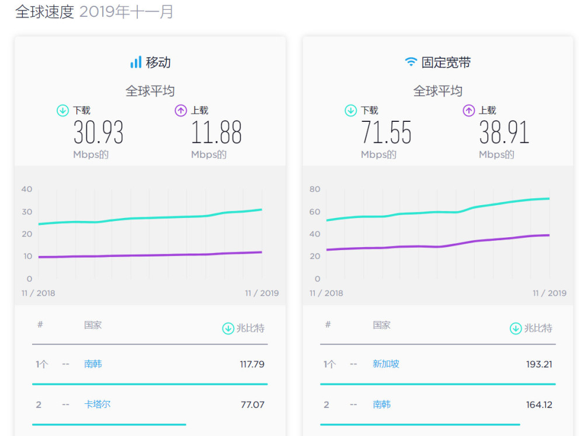Click the download arrow icon above 下载 in 移动 panel

(x=62, y=110)
